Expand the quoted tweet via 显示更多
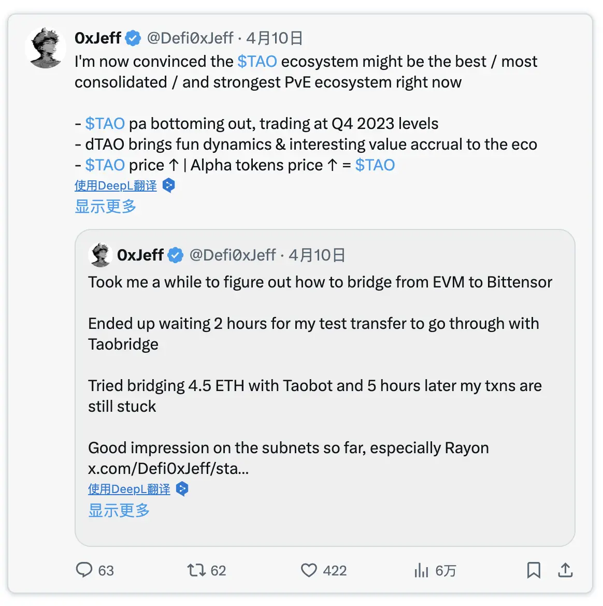Screen dimensions: 603x606 [118, 510]
